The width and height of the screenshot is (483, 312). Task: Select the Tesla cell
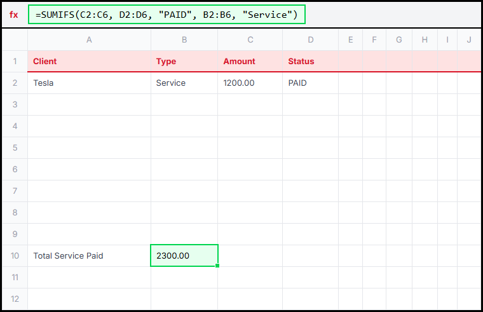click(89, 83)
